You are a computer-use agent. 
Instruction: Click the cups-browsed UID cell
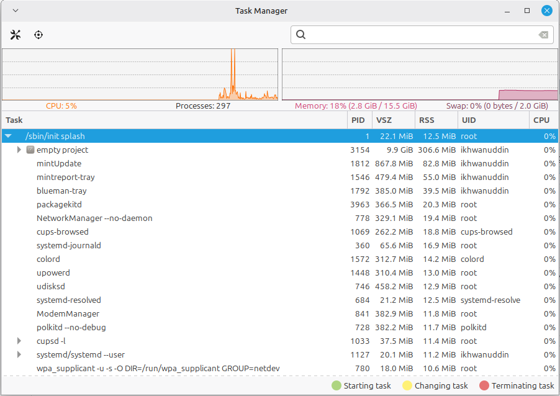(486, 232)
